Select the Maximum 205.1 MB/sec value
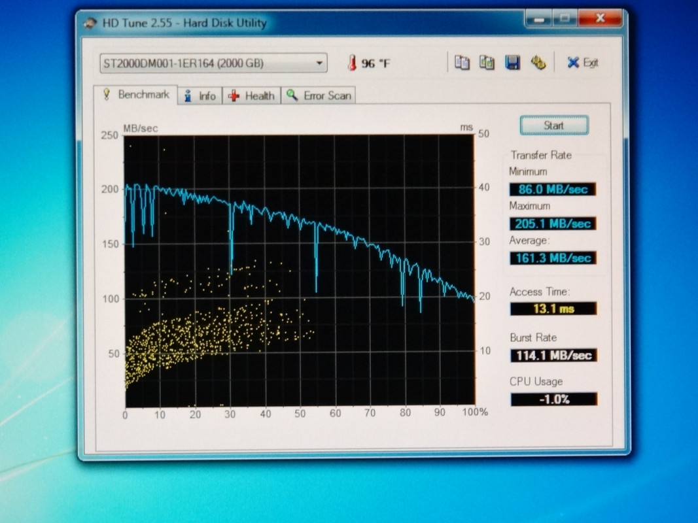The image size is (698, 523). tap(552, 223)
